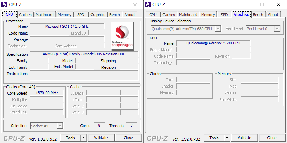Select the CPU tab in the left window
The width and height of the screenshot is (287, 143).
pos(10,14)
